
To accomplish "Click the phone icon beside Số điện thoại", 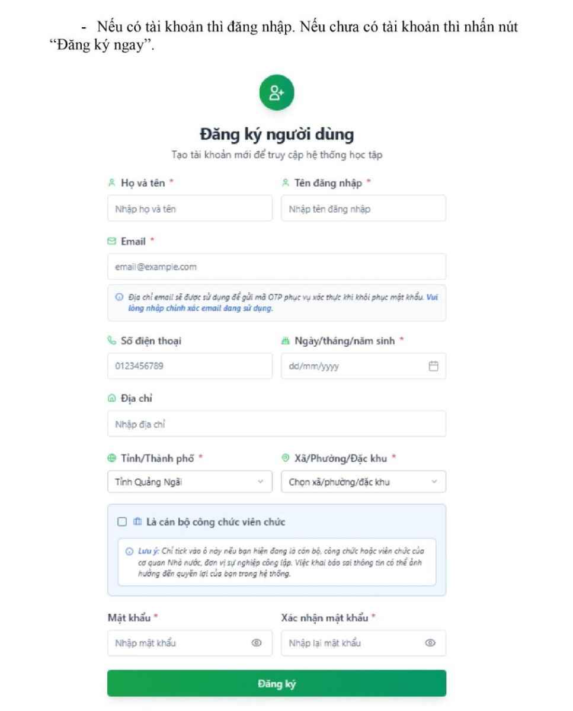I will (x=111, y=341).
